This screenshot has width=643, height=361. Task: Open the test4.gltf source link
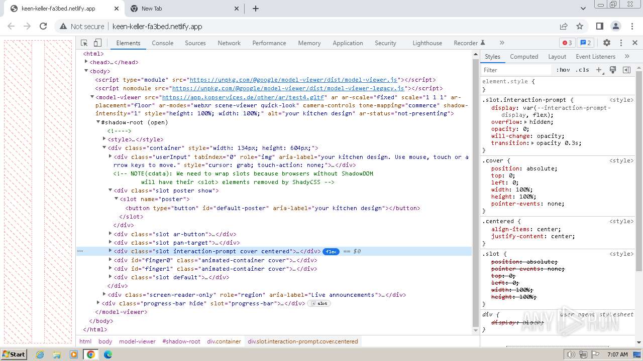pos(244,97)
